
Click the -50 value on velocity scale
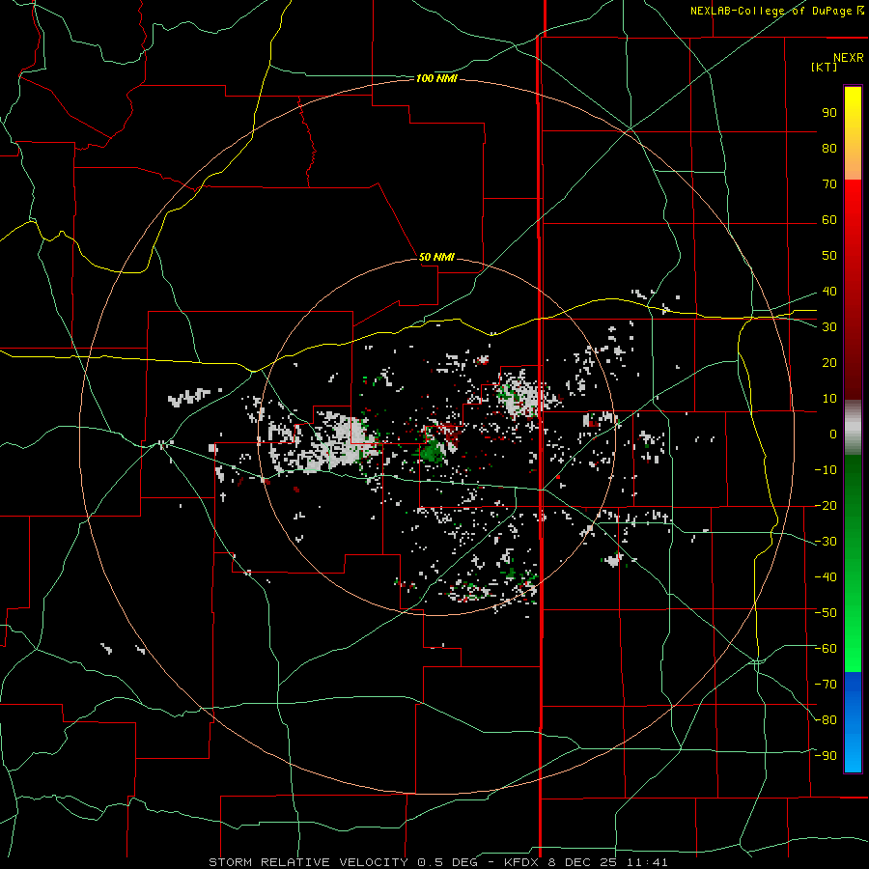coord(826,613)
